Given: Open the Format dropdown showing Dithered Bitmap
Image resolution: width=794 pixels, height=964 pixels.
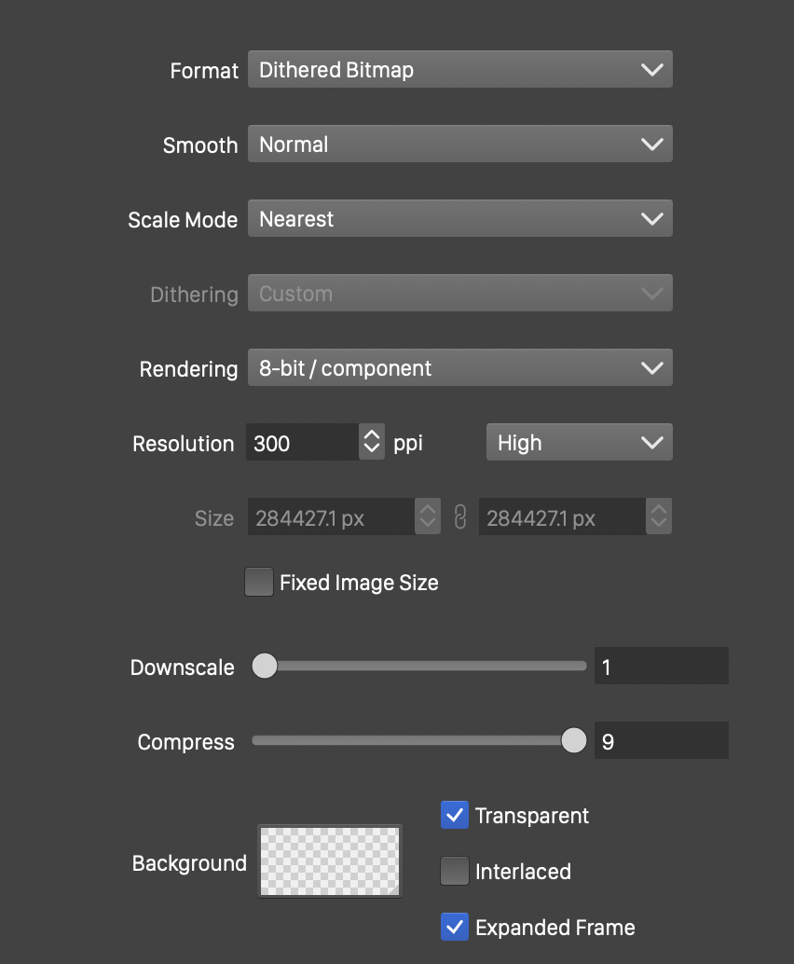Looking at the screenshot, I should 459,70.
